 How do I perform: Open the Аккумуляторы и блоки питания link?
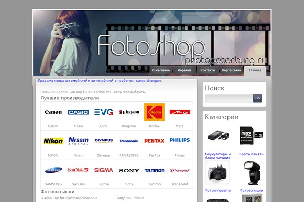[217, 156]
